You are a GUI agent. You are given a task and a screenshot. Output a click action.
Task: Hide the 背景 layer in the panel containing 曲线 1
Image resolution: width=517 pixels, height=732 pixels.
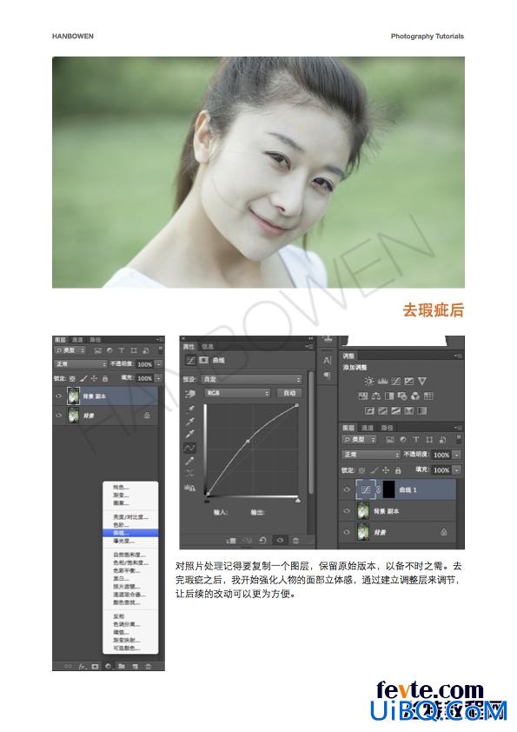coord(347,532)
